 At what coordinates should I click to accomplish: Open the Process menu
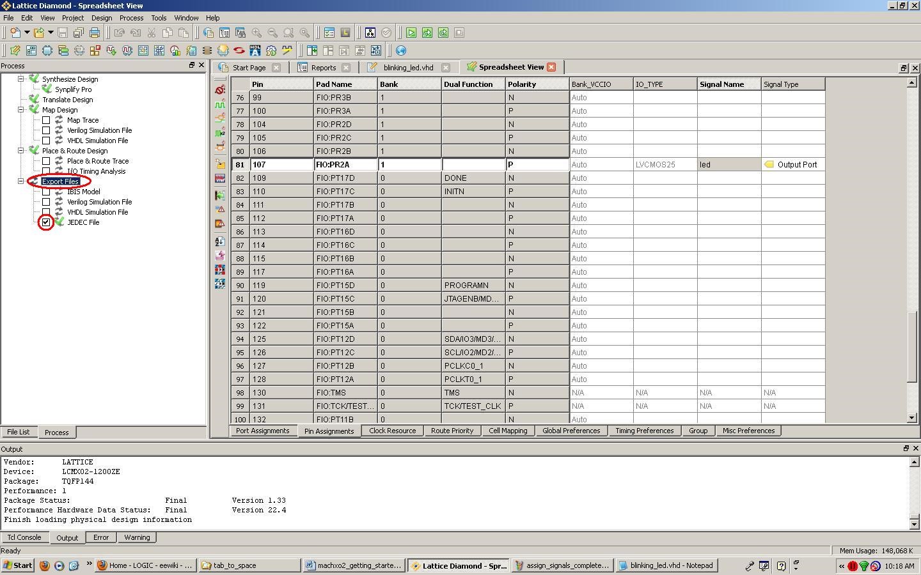pyautogui.click(x=131, y=18)
